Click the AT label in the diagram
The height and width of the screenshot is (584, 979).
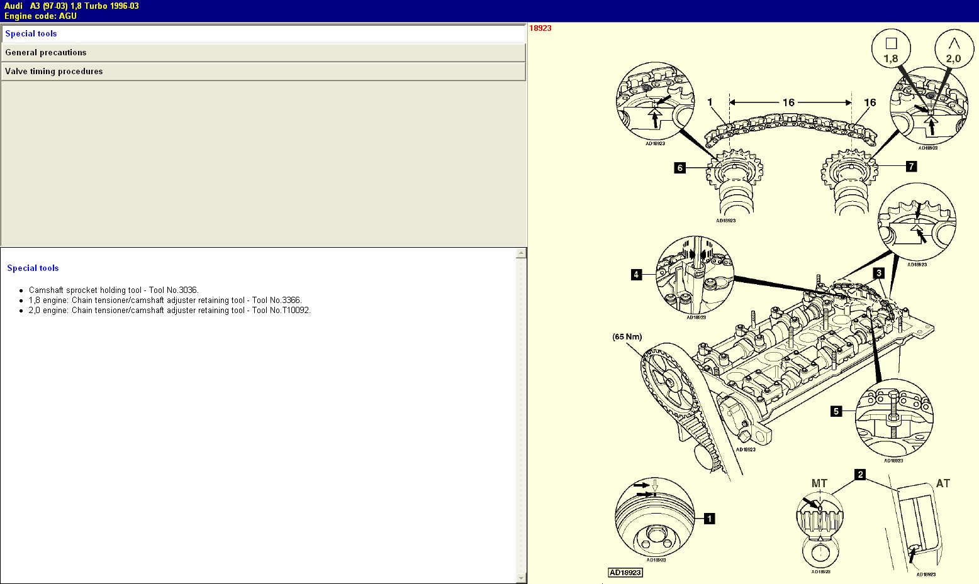(943, 483)
